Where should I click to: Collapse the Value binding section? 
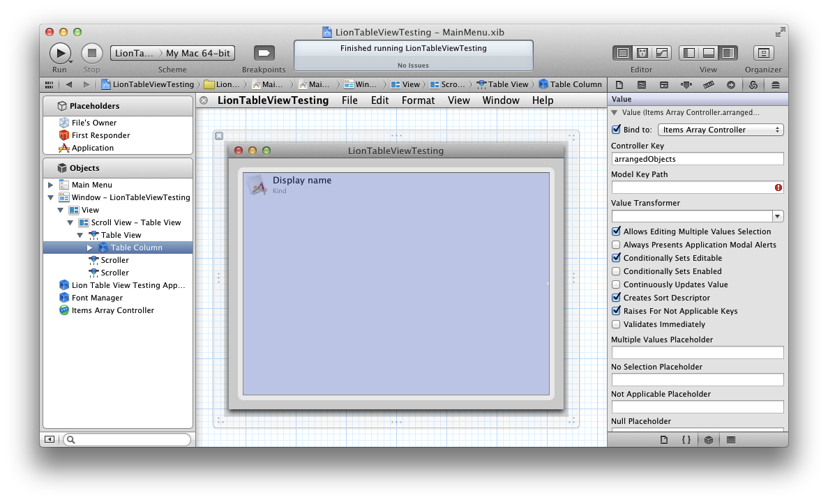point(614,112)
